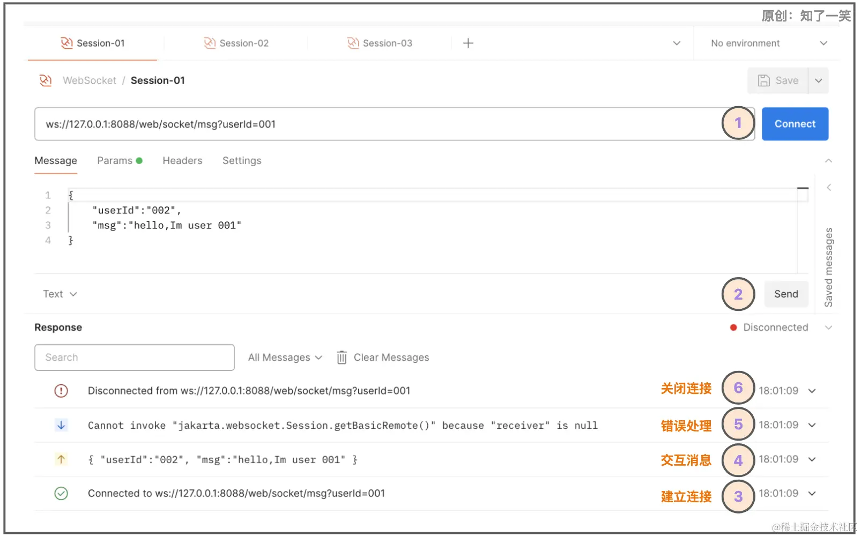
Task: Select the Connected to ws:// message row
Action: click(432, 494)
